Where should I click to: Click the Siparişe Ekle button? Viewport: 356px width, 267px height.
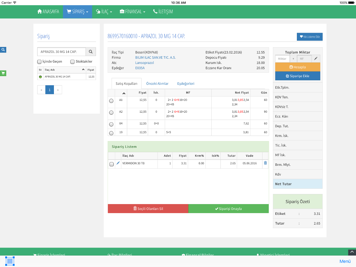(298, 76)
